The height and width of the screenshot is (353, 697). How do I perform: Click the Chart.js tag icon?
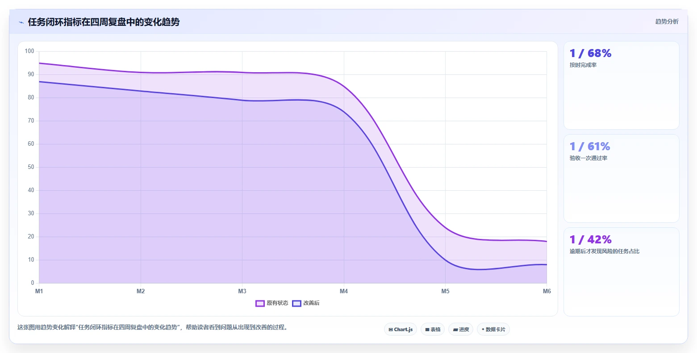[x=391, y=330]
